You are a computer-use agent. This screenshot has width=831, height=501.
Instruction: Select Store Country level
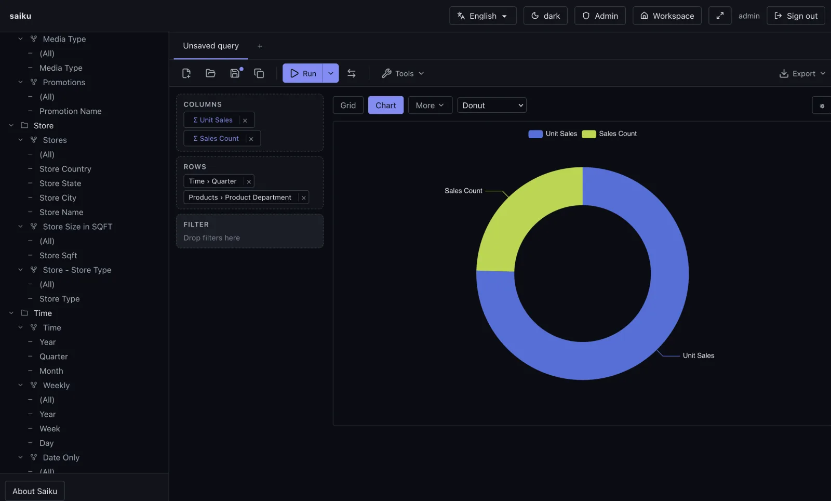[x=65, y=169]
